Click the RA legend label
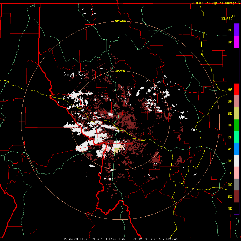The image size is (241, 241). [230, 137]
